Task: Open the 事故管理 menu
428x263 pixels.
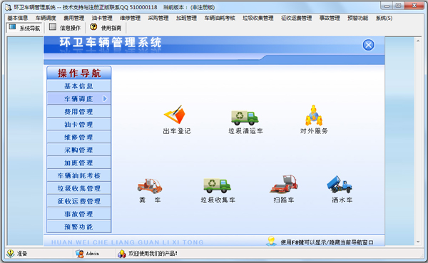Action: [x=330, y=18]
